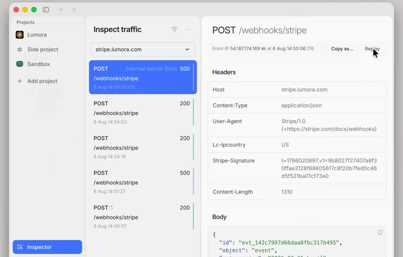Replay the selected webhook request

click(x=372, y=49)
